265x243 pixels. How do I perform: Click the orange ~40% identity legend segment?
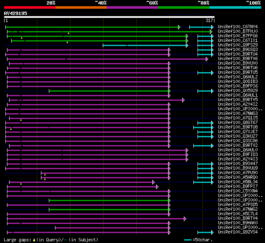tap(81, 7)
